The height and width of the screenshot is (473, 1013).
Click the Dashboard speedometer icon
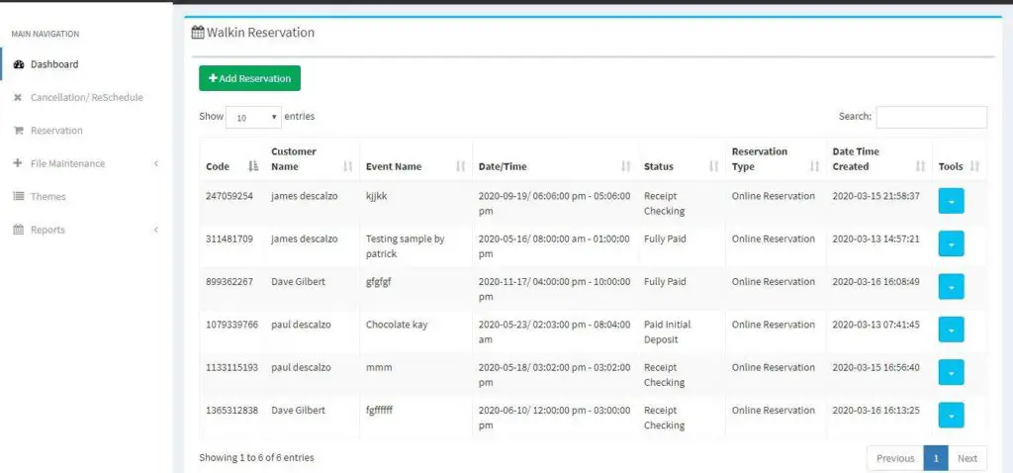tap(19, 65)
